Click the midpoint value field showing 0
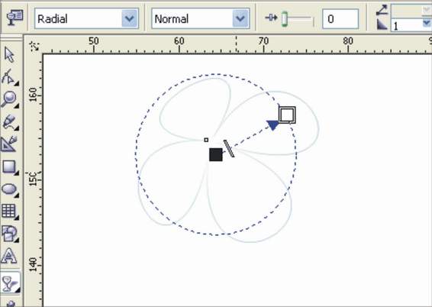 340,19
